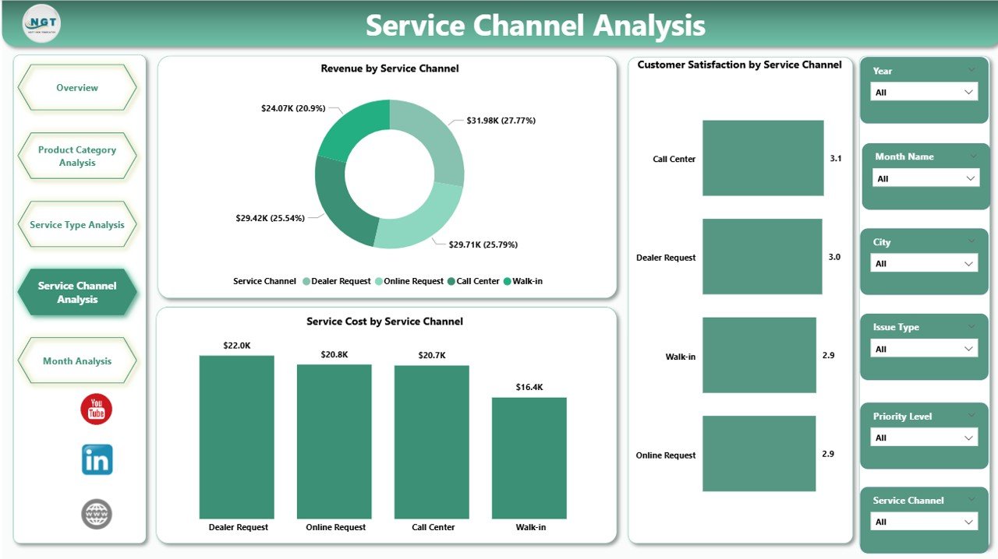
Task: Click the NGT company logo
Action: [40, 24]
